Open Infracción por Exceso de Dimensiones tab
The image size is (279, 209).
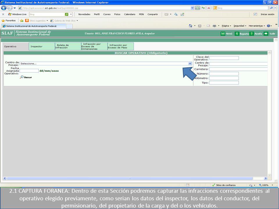(94, 46)
